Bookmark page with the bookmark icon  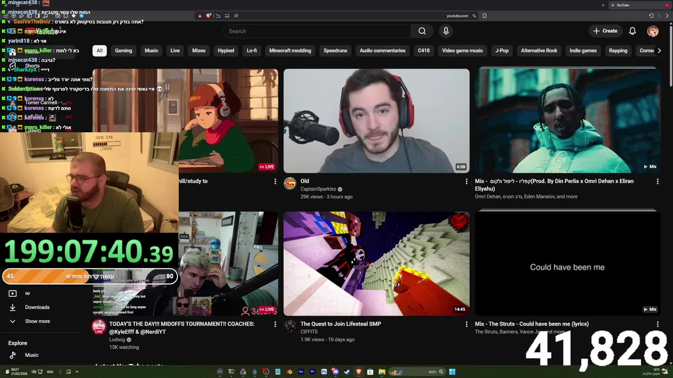484,16
